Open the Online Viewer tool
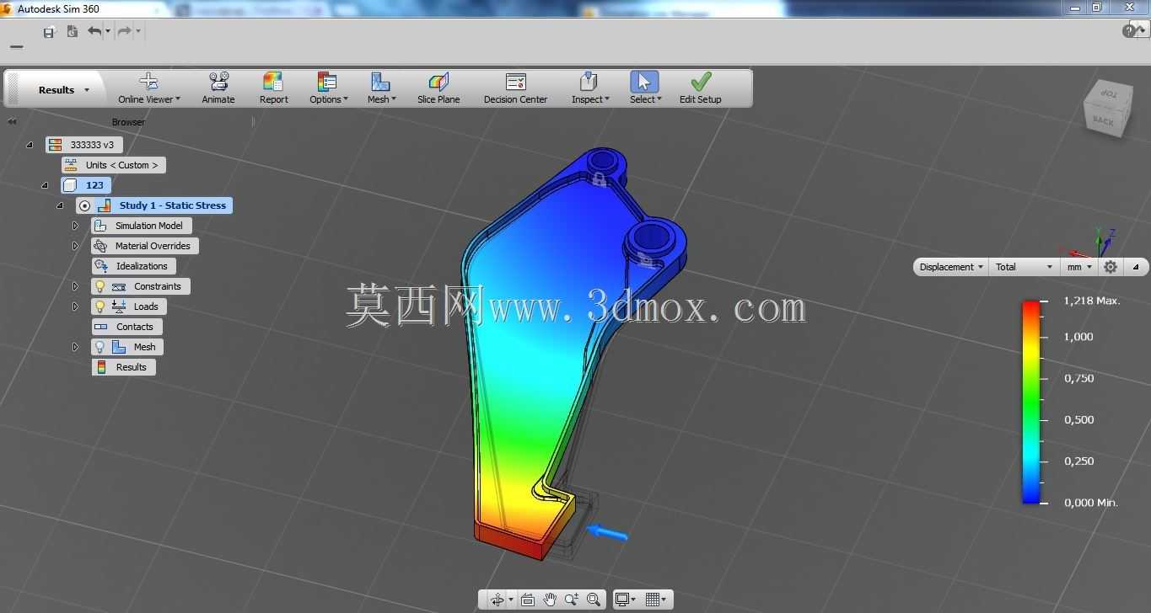 click(149, 88)
